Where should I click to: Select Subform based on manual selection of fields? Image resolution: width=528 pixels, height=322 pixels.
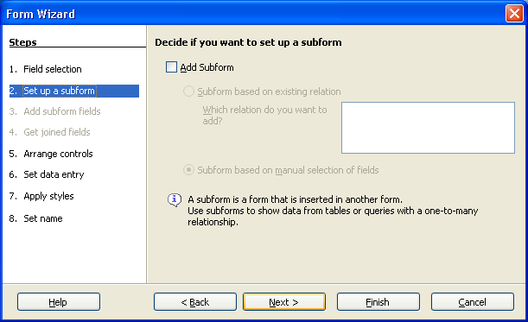click(188, 169)
